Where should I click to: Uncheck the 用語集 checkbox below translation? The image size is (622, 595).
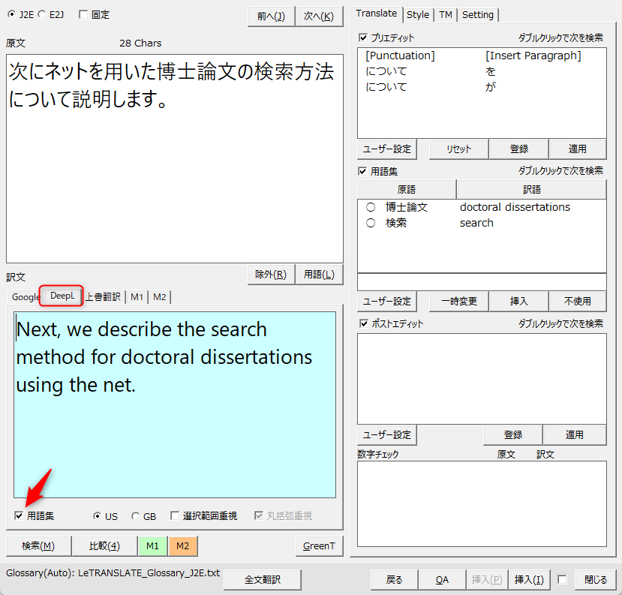[19, 516]
